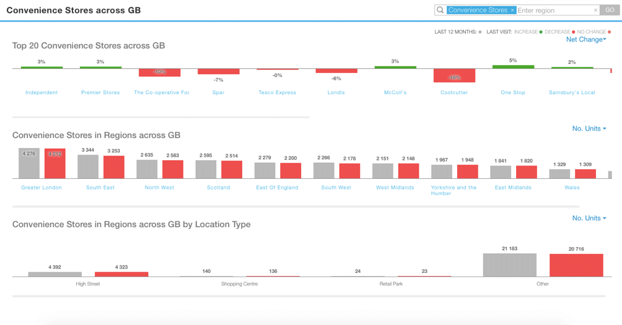Click Scotland's 2 595 value
622x325 pixels.
pos(206,155)
